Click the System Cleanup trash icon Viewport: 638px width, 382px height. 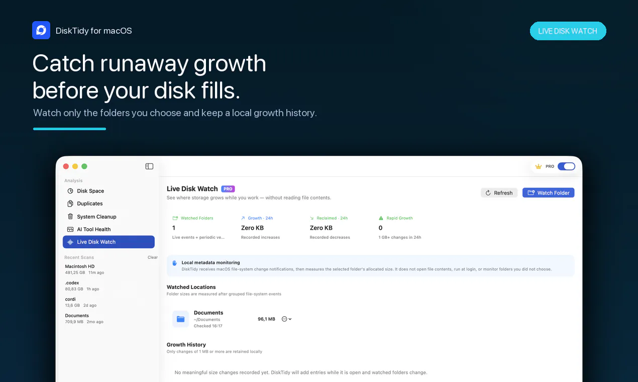tap(70, 217)
